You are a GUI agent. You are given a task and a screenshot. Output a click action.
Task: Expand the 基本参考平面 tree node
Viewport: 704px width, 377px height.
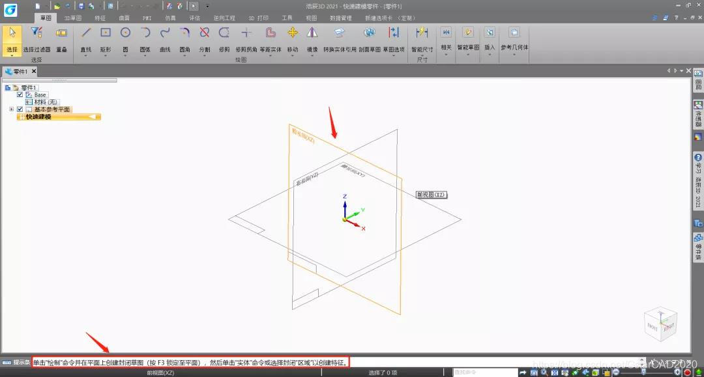pyautogui.click(x=12, y=109)
